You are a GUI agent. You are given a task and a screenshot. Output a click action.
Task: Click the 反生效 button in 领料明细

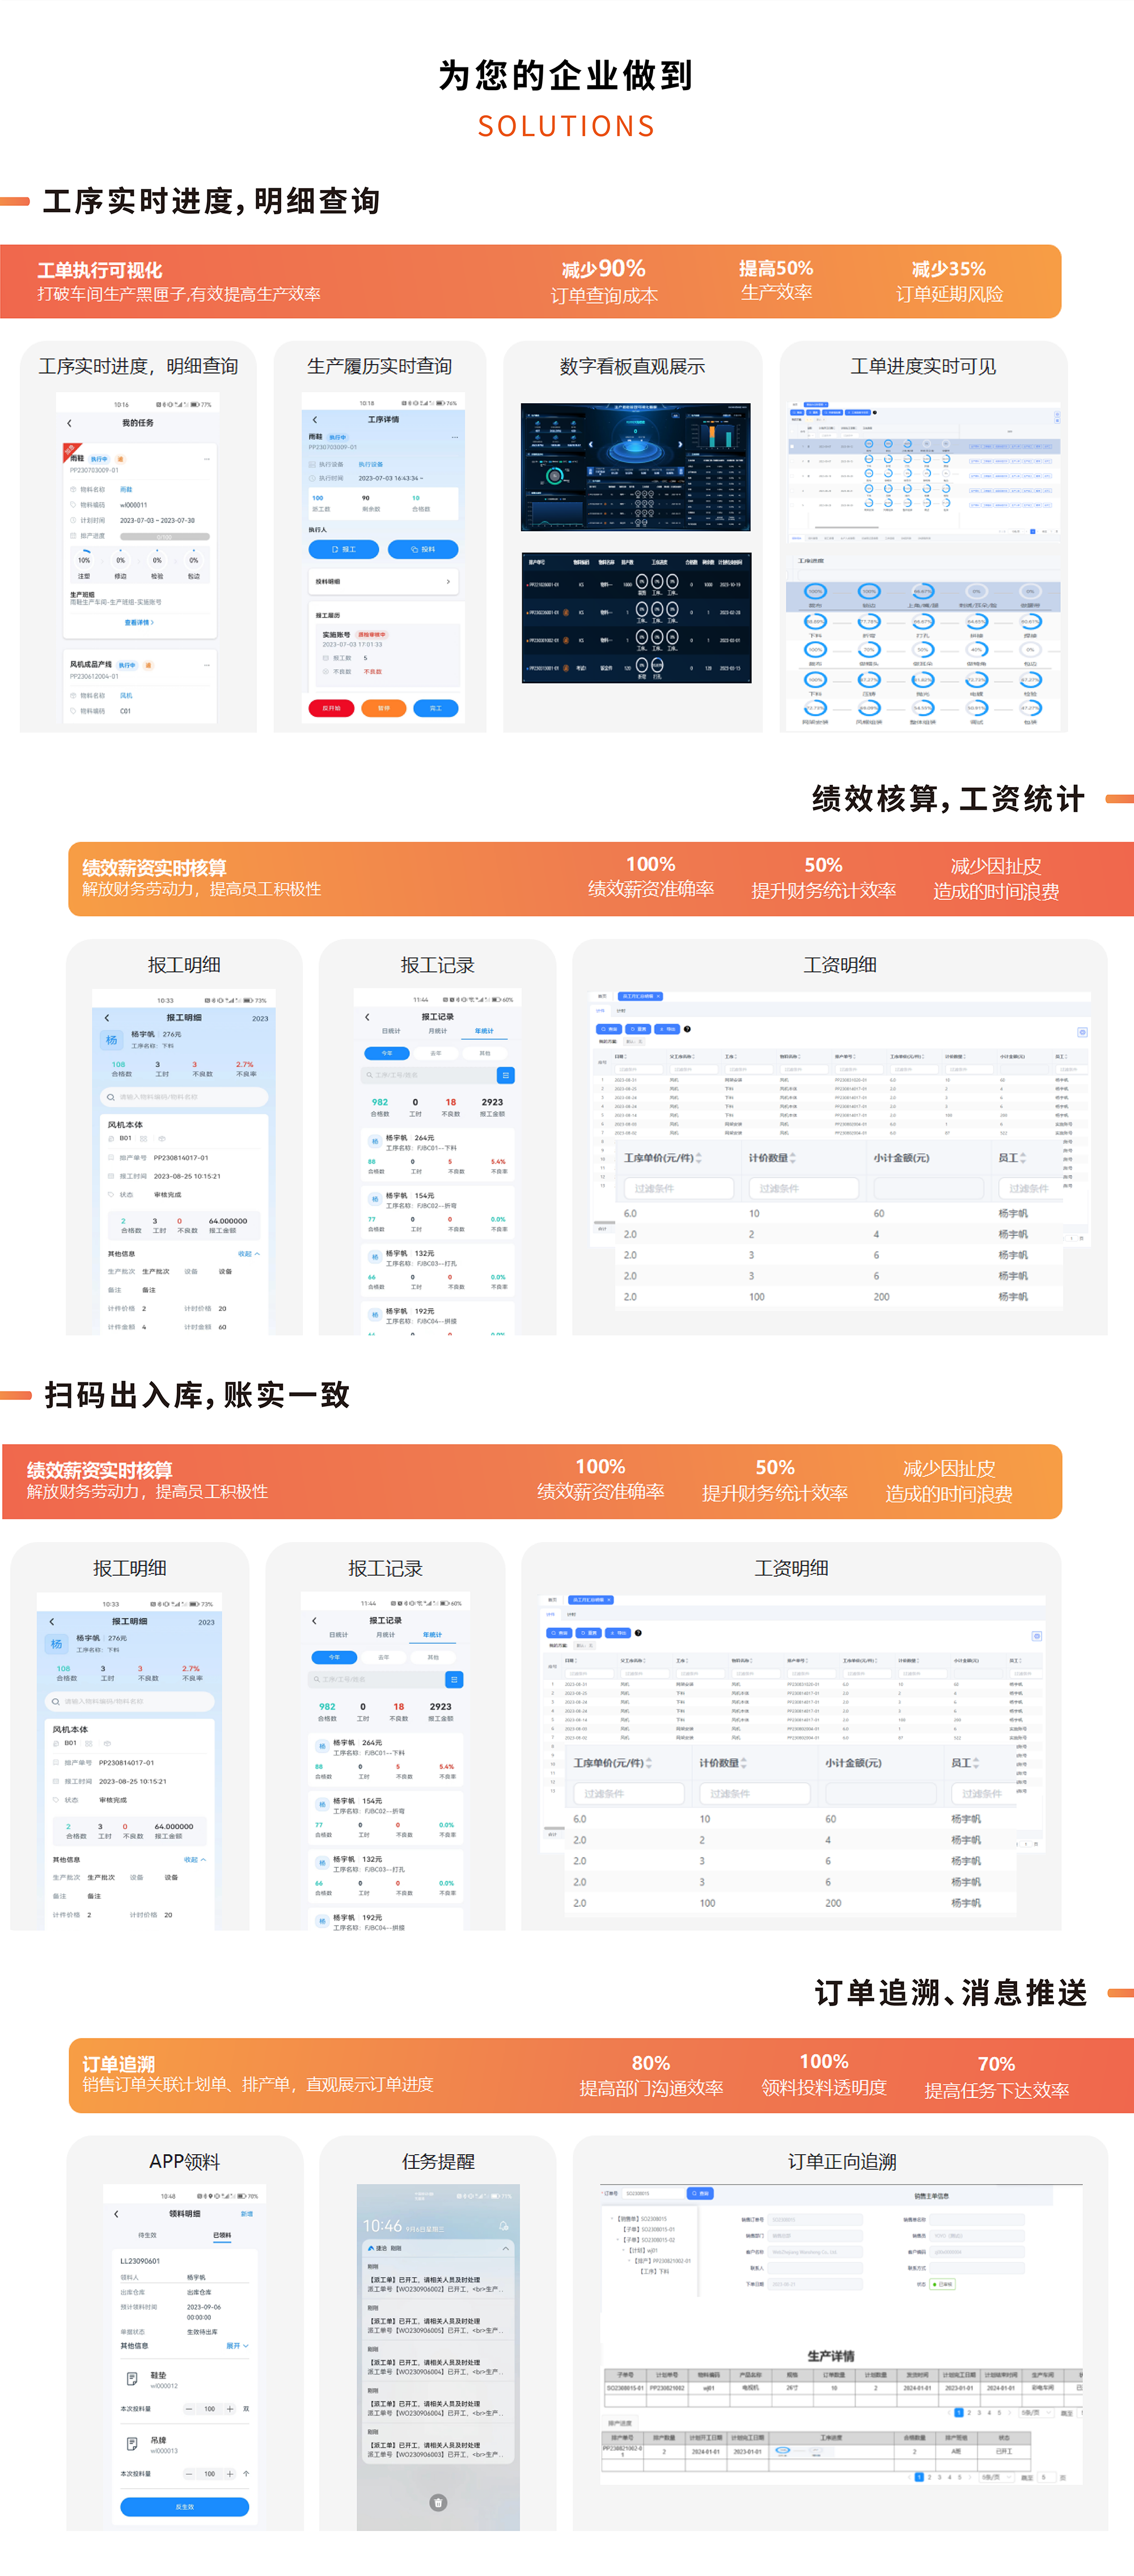184,2507
